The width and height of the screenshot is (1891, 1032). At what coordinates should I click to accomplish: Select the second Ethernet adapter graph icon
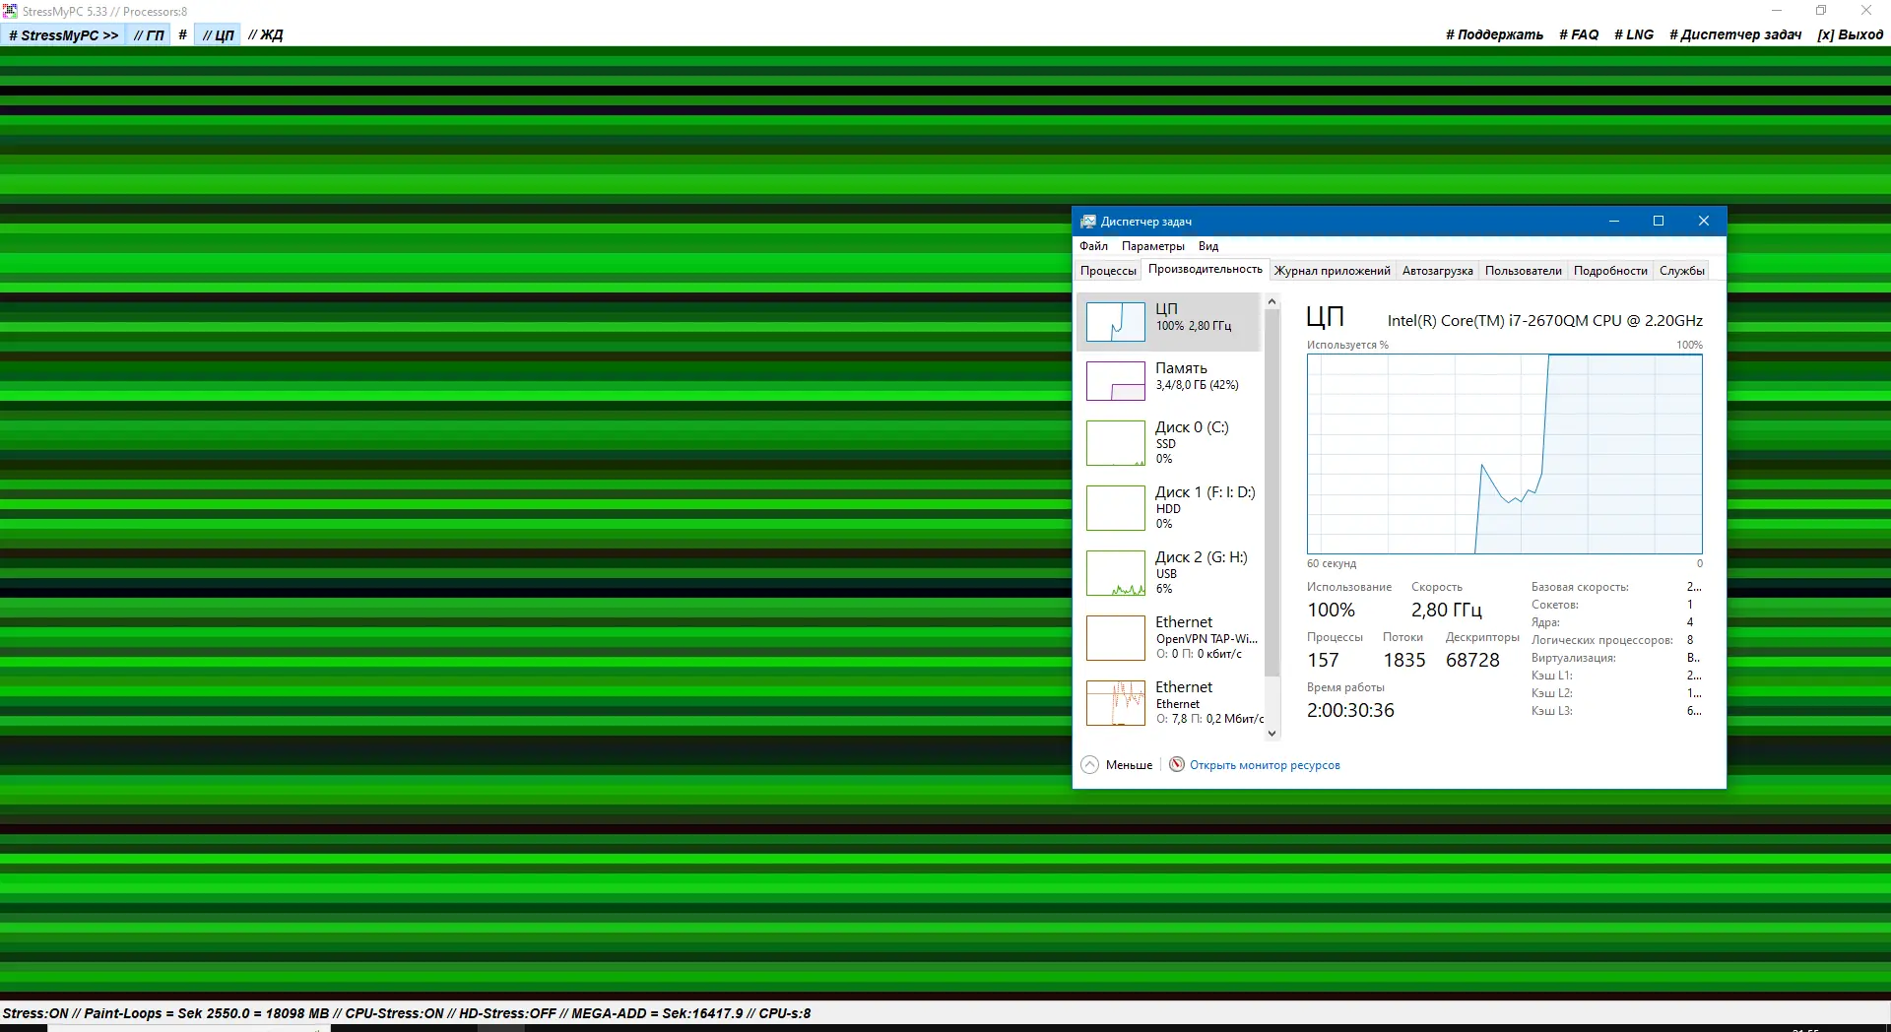click(1115, 703)
